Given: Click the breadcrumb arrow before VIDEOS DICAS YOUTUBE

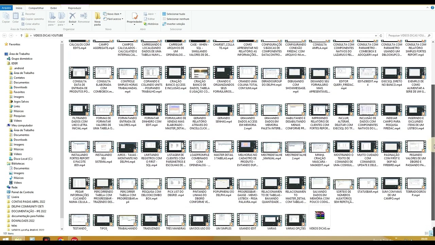Looking at the screenshot, I should [x=31, y=35].
